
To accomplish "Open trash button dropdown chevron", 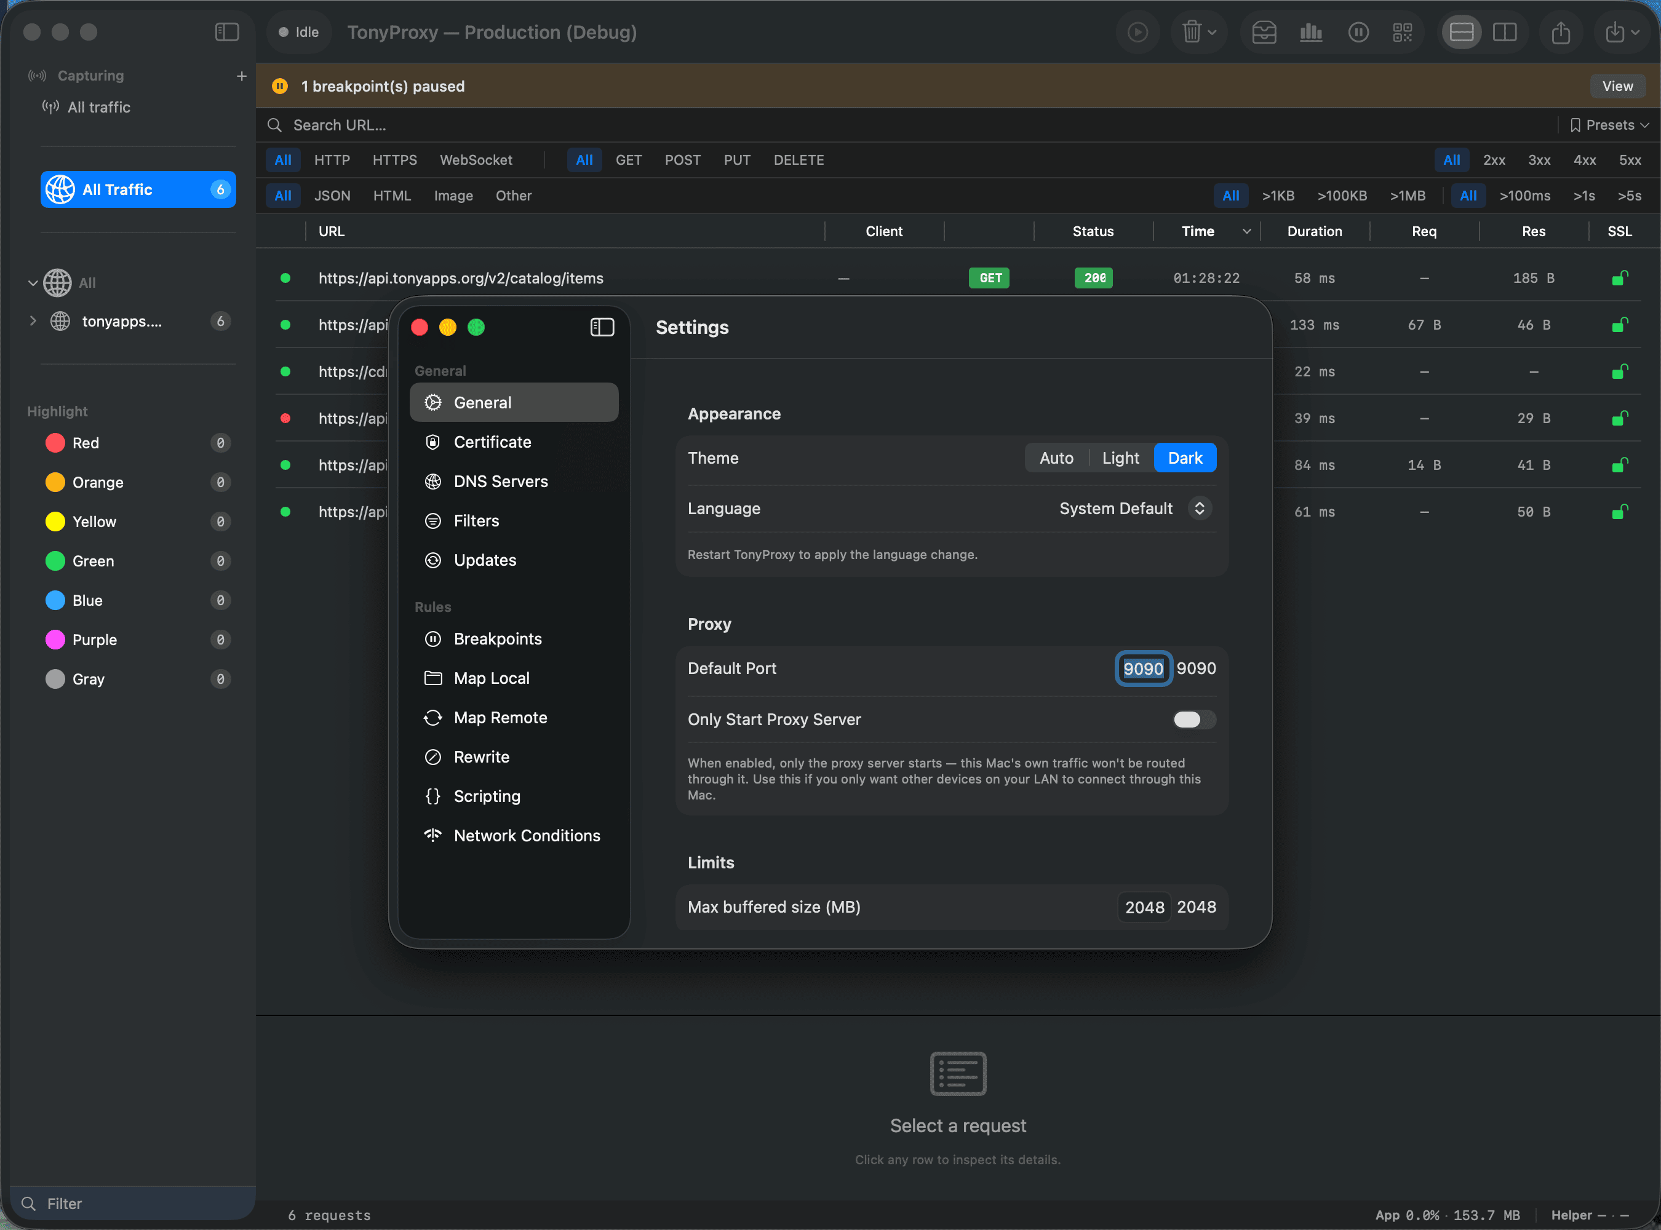I will coord(1212,32).
